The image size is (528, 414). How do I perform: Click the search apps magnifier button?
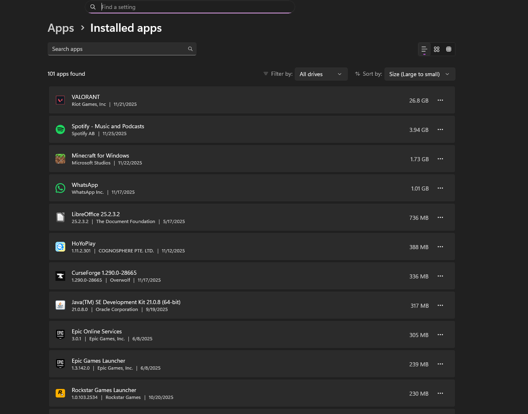tap(190, 49)
